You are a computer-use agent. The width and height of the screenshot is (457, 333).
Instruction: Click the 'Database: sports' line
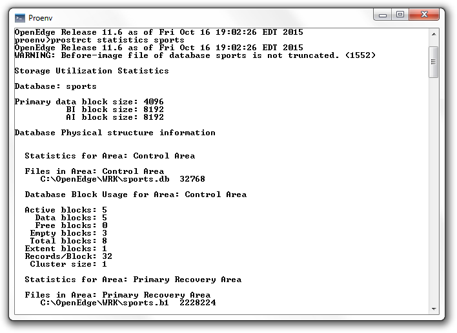coord(56,86)
